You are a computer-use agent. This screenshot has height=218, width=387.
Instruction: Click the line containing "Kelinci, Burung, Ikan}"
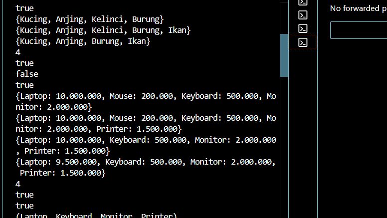tap(103, 30)
